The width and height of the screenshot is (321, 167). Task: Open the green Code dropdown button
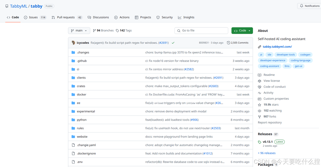242,30
